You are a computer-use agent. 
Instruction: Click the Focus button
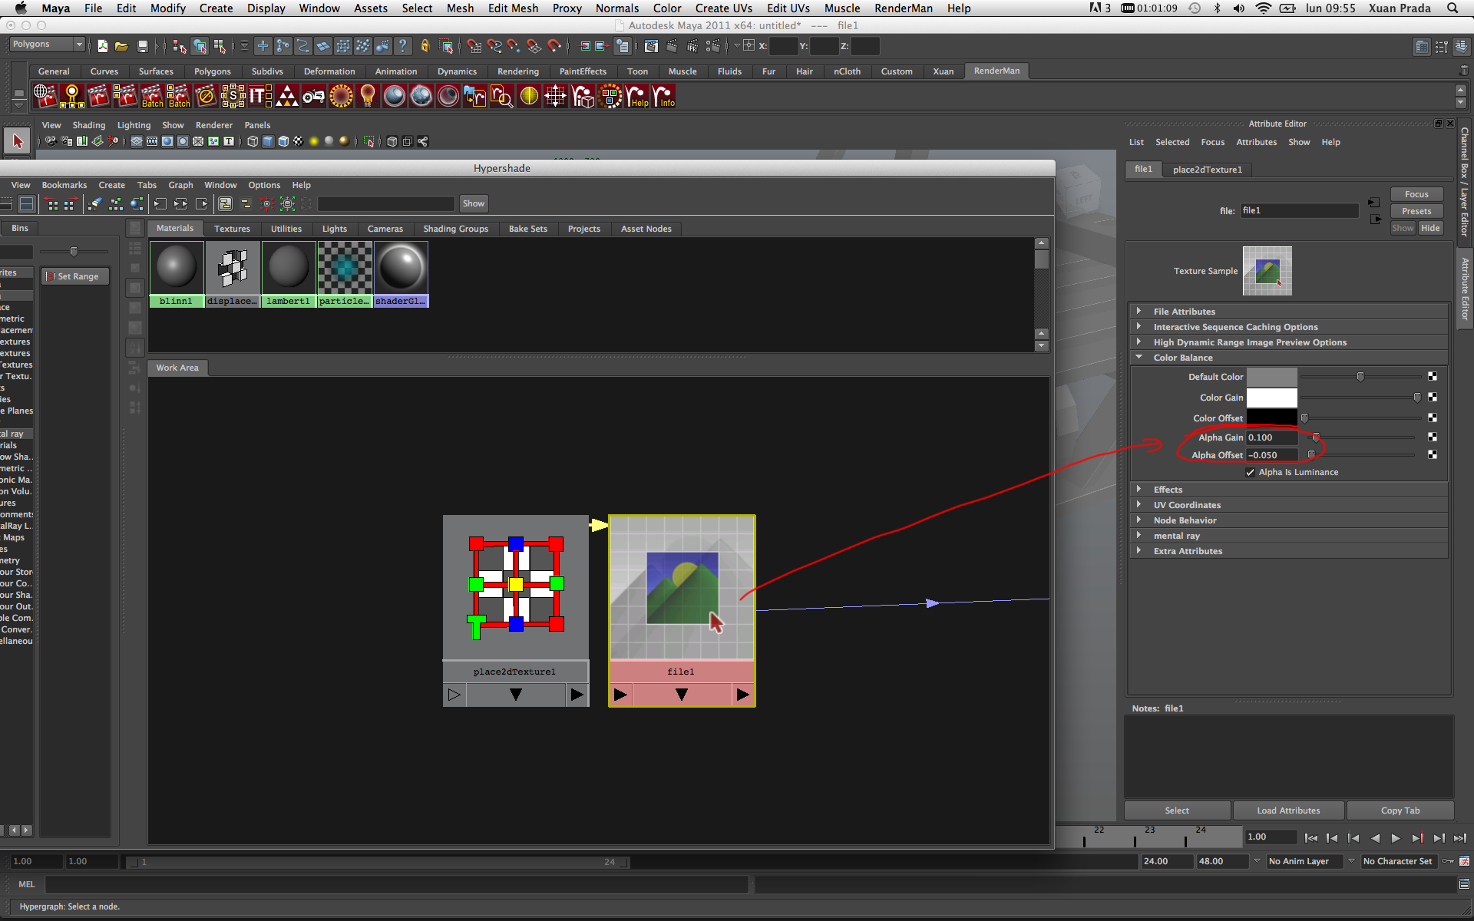tap(1416, 194)
